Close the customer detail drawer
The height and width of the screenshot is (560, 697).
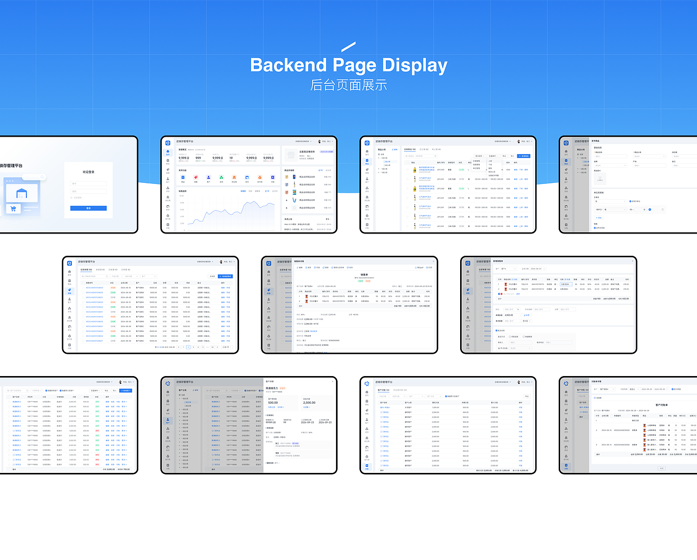[333, 381]
